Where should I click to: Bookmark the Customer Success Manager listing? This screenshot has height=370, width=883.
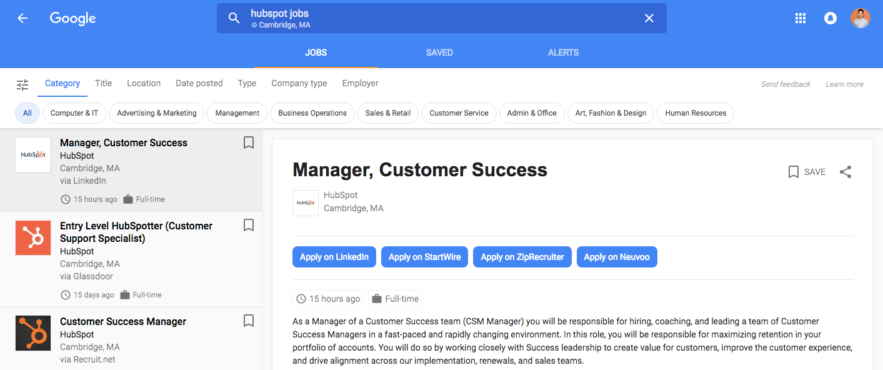point(249,321)
